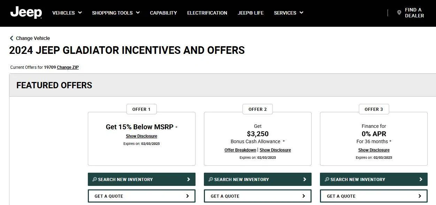Search New Inventory under Offer 2
This screenshot has height=205, width=436.
[258, 179]
